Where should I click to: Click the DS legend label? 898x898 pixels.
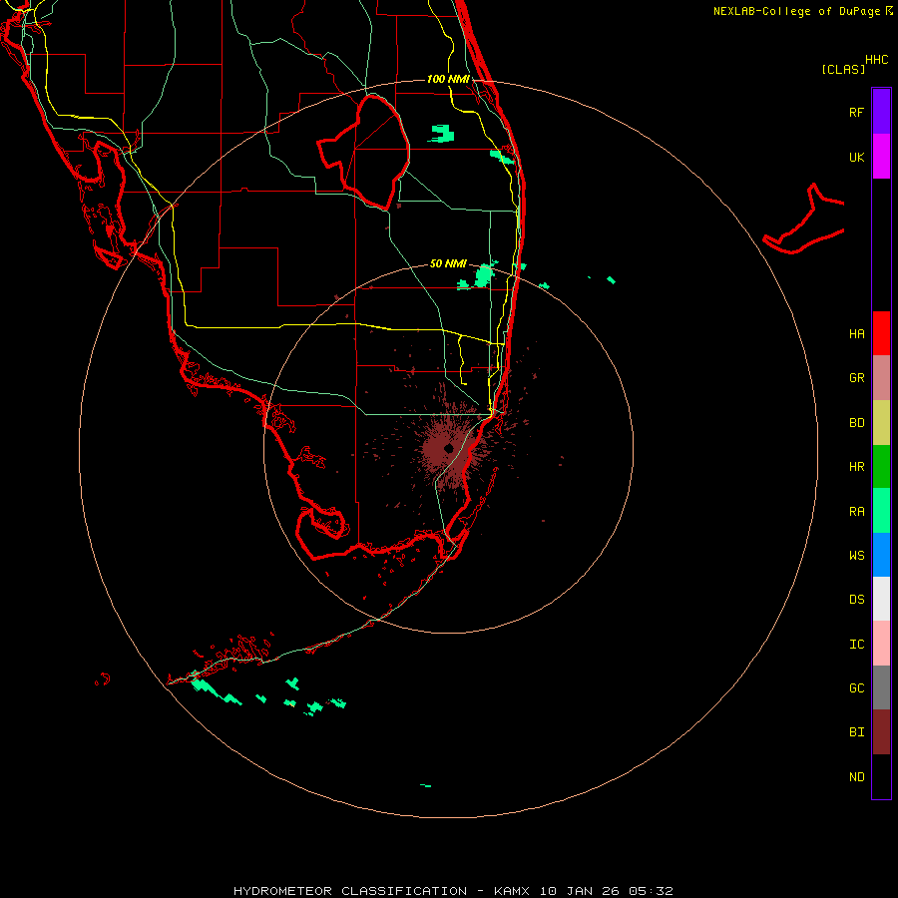point(856,600)
